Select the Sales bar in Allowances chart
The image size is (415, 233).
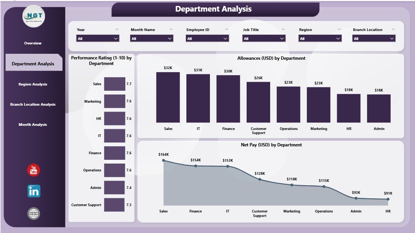(168, 97)
